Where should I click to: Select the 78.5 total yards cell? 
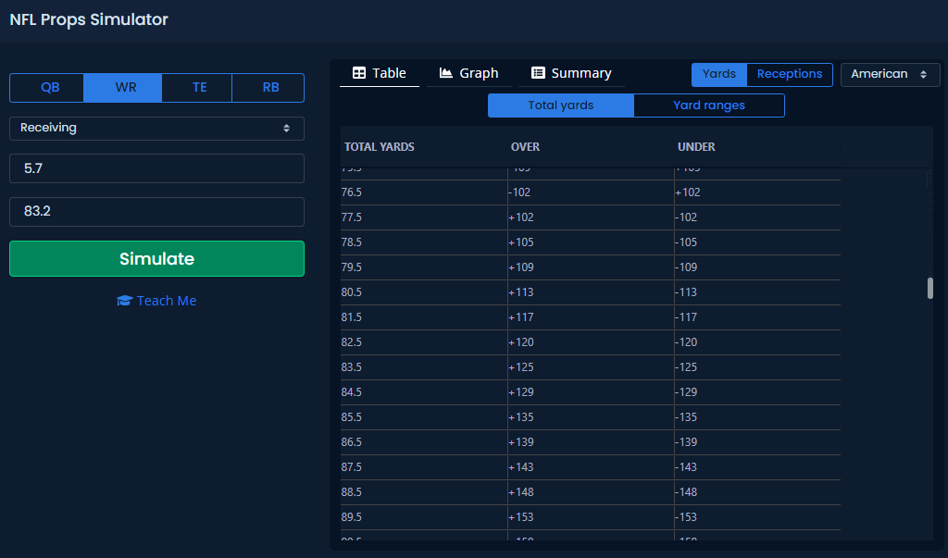click(x=424, y=242)
